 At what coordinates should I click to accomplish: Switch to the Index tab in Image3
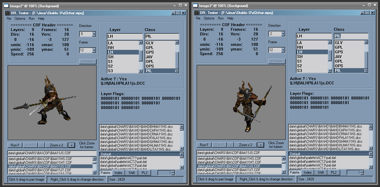(308, 173)
